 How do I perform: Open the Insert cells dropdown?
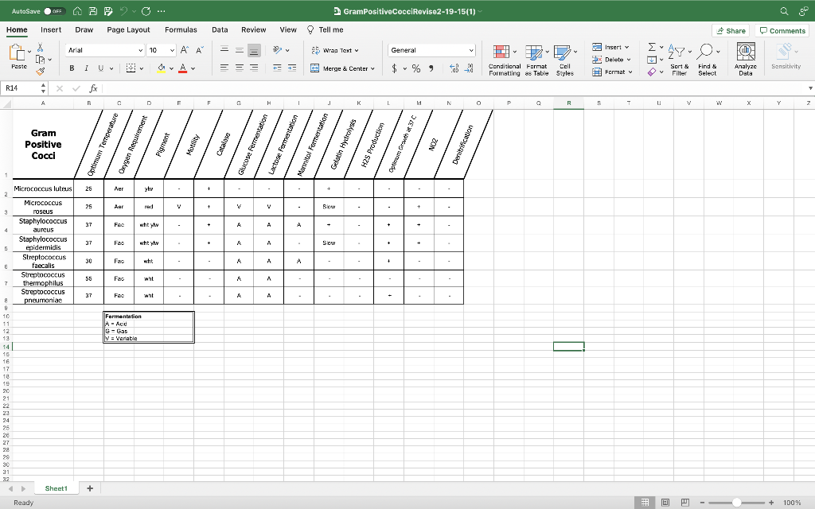point(610,47)
